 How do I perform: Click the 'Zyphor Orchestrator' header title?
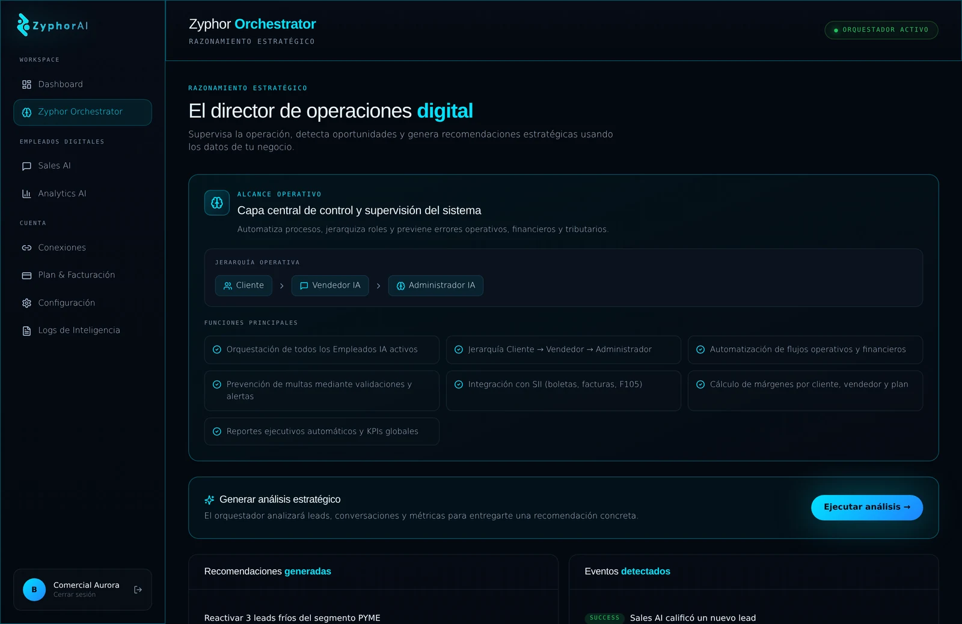click(253, 24)
